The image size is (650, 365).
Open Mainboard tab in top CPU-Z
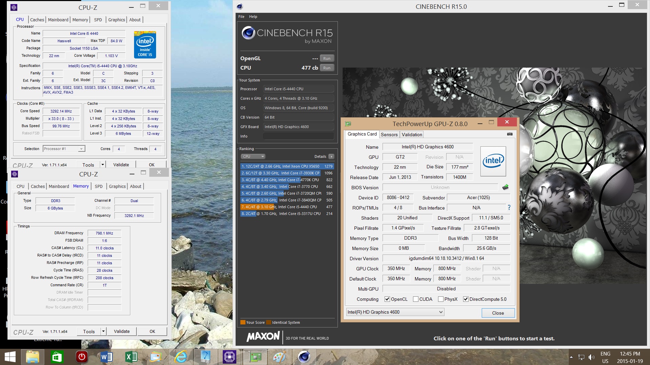pyautogui.click(x=58, y=20)
